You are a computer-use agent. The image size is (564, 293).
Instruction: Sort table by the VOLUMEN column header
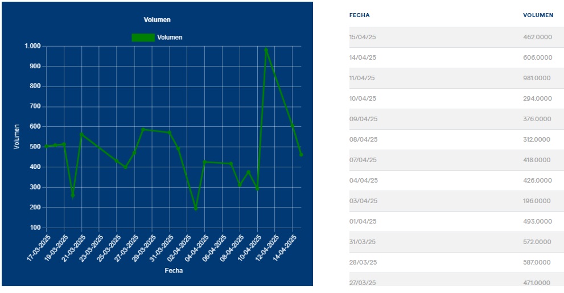(x=538, y=15)
